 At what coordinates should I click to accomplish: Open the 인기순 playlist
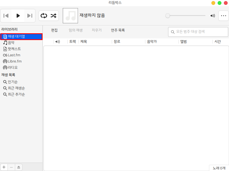(x=13, y=82)
